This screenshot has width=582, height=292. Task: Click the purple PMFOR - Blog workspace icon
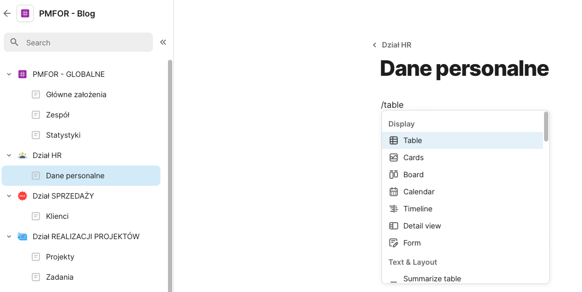[25, 13]
